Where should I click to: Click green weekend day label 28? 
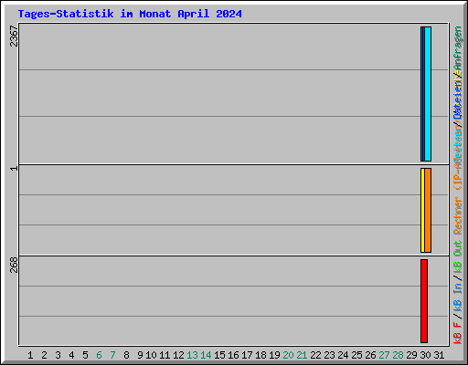(398, 355)
